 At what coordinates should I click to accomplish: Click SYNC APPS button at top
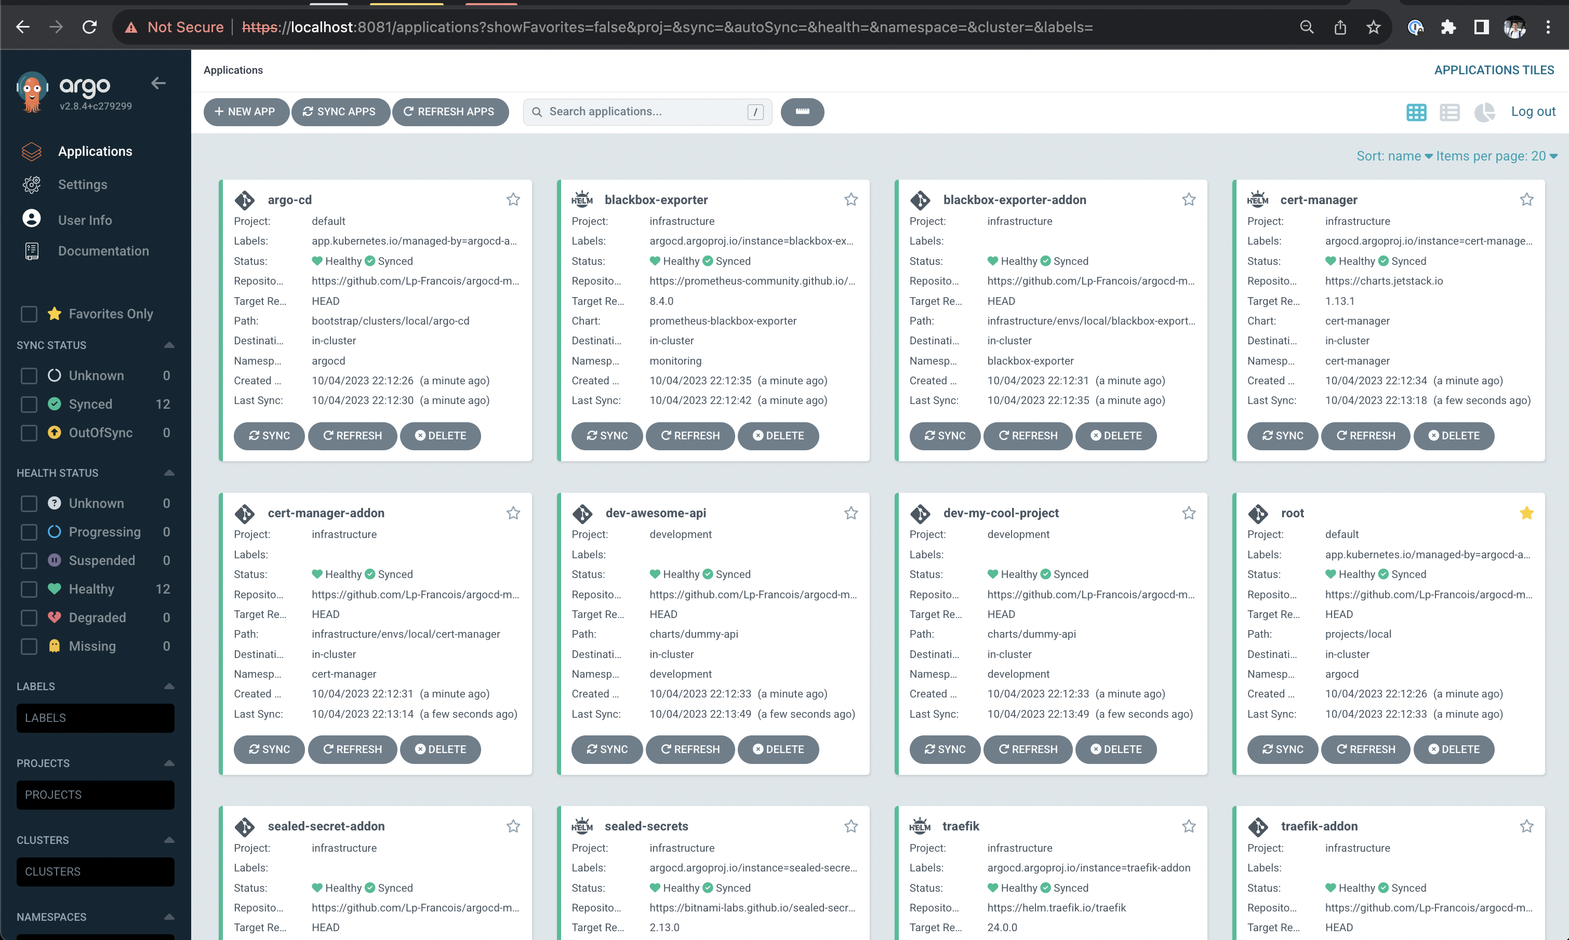[x=339, y=112]
